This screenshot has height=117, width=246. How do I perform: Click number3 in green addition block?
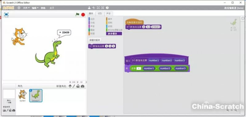point(181,68)
